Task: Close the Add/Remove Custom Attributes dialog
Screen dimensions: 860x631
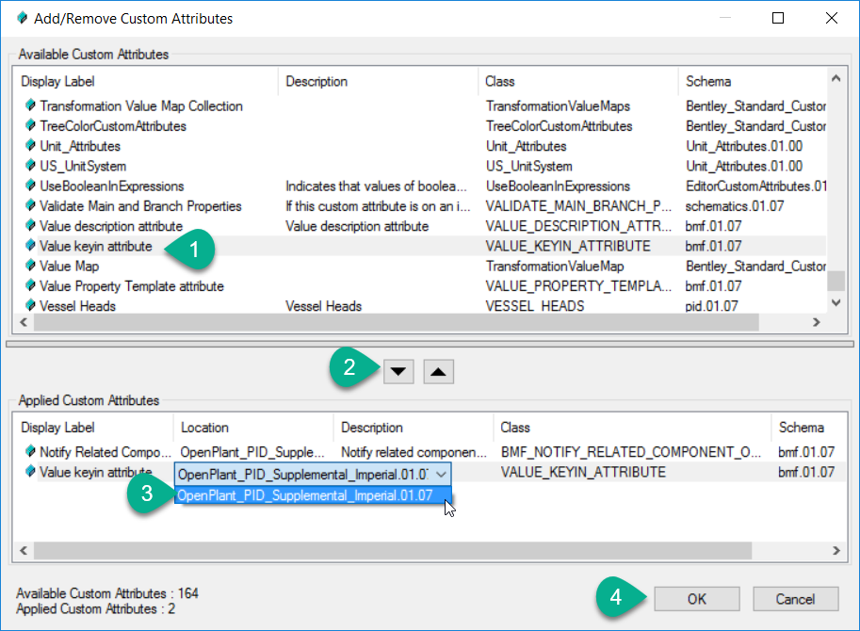Action: click(832, 18)
